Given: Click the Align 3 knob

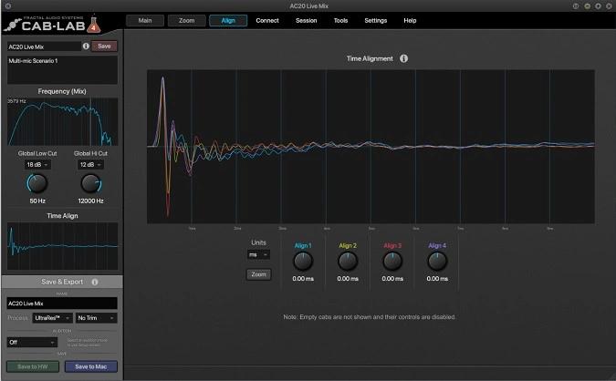Looking at the screenshot, I should tap(392, 262).
